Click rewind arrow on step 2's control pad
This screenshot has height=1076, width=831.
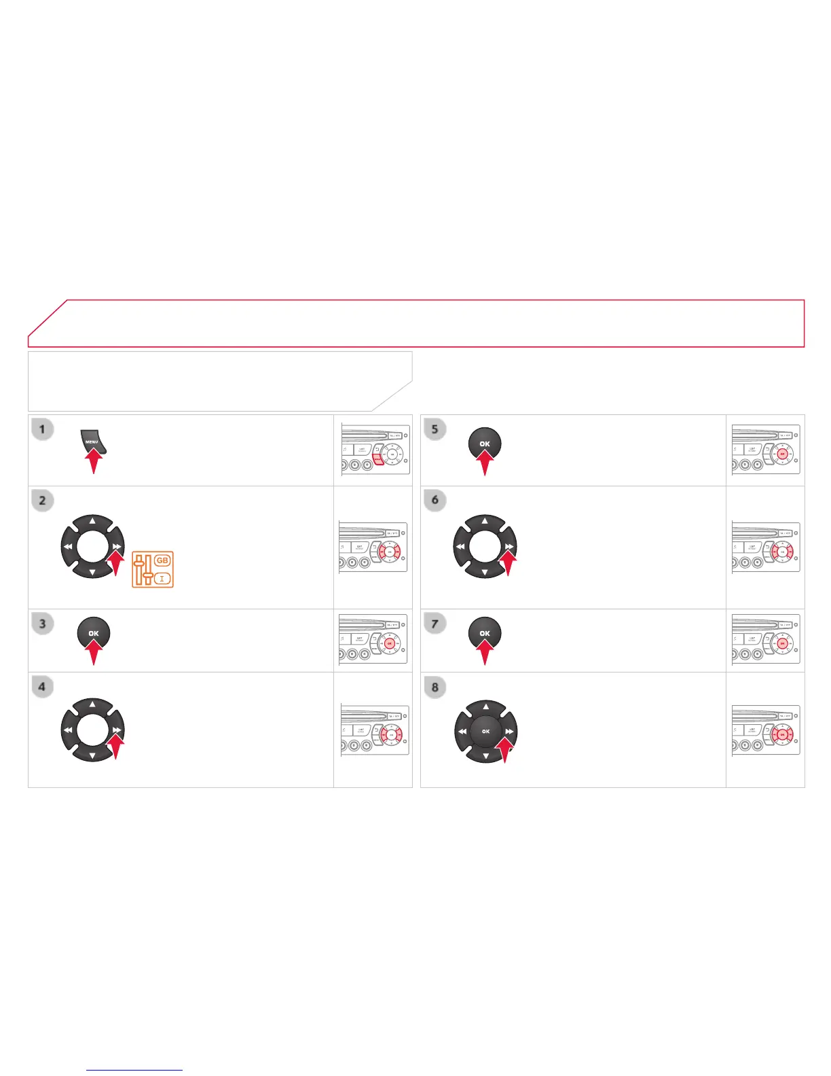click(x=69, y=546)
